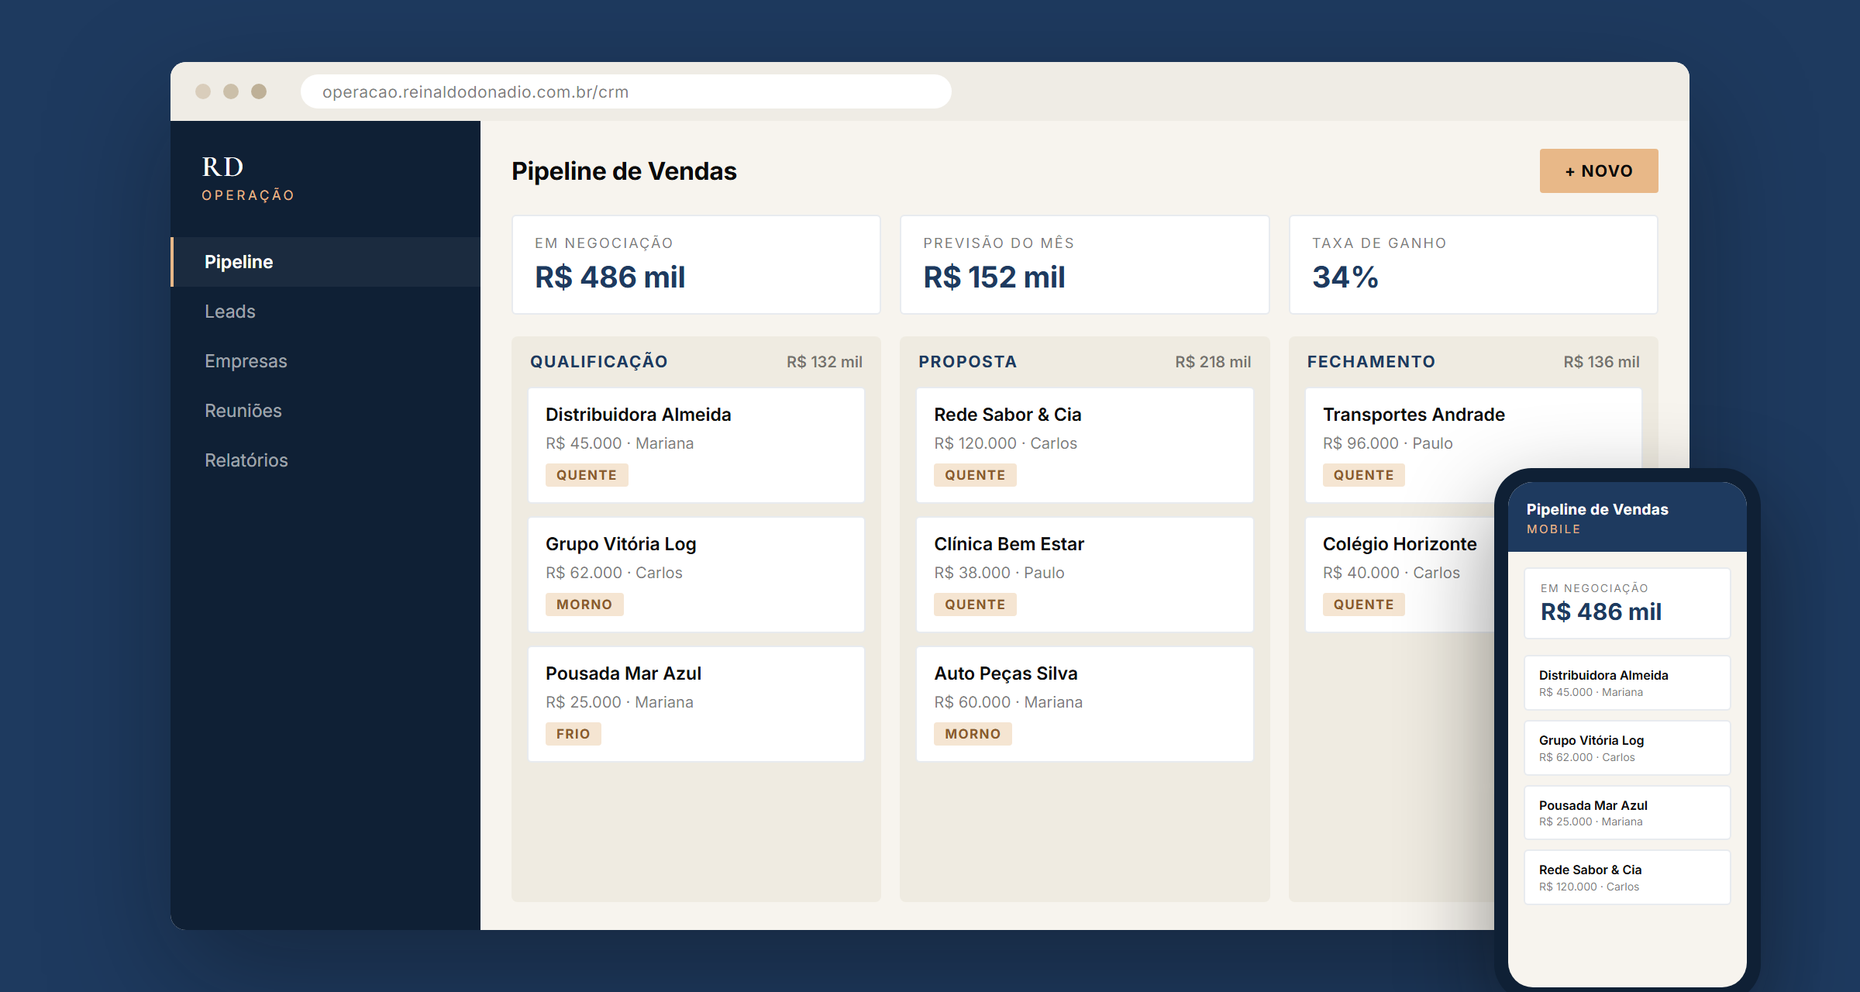1860x992 pixels.
Task: Open the mobile Em Negociação R$ 486 mil card
Action: 1627,604
